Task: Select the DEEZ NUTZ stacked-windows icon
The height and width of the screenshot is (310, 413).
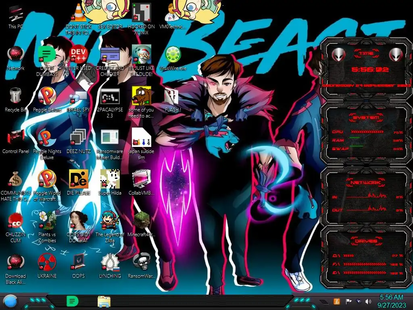Action: point(79,141)
